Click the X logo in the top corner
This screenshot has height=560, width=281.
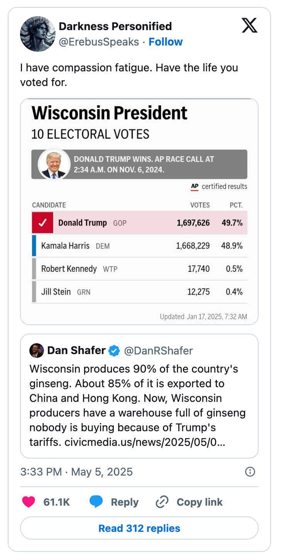[x=249, y=25]
